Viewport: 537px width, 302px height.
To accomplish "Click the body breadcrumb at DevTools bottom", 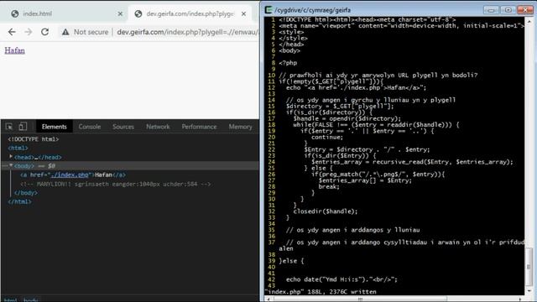I will point(31,299).
